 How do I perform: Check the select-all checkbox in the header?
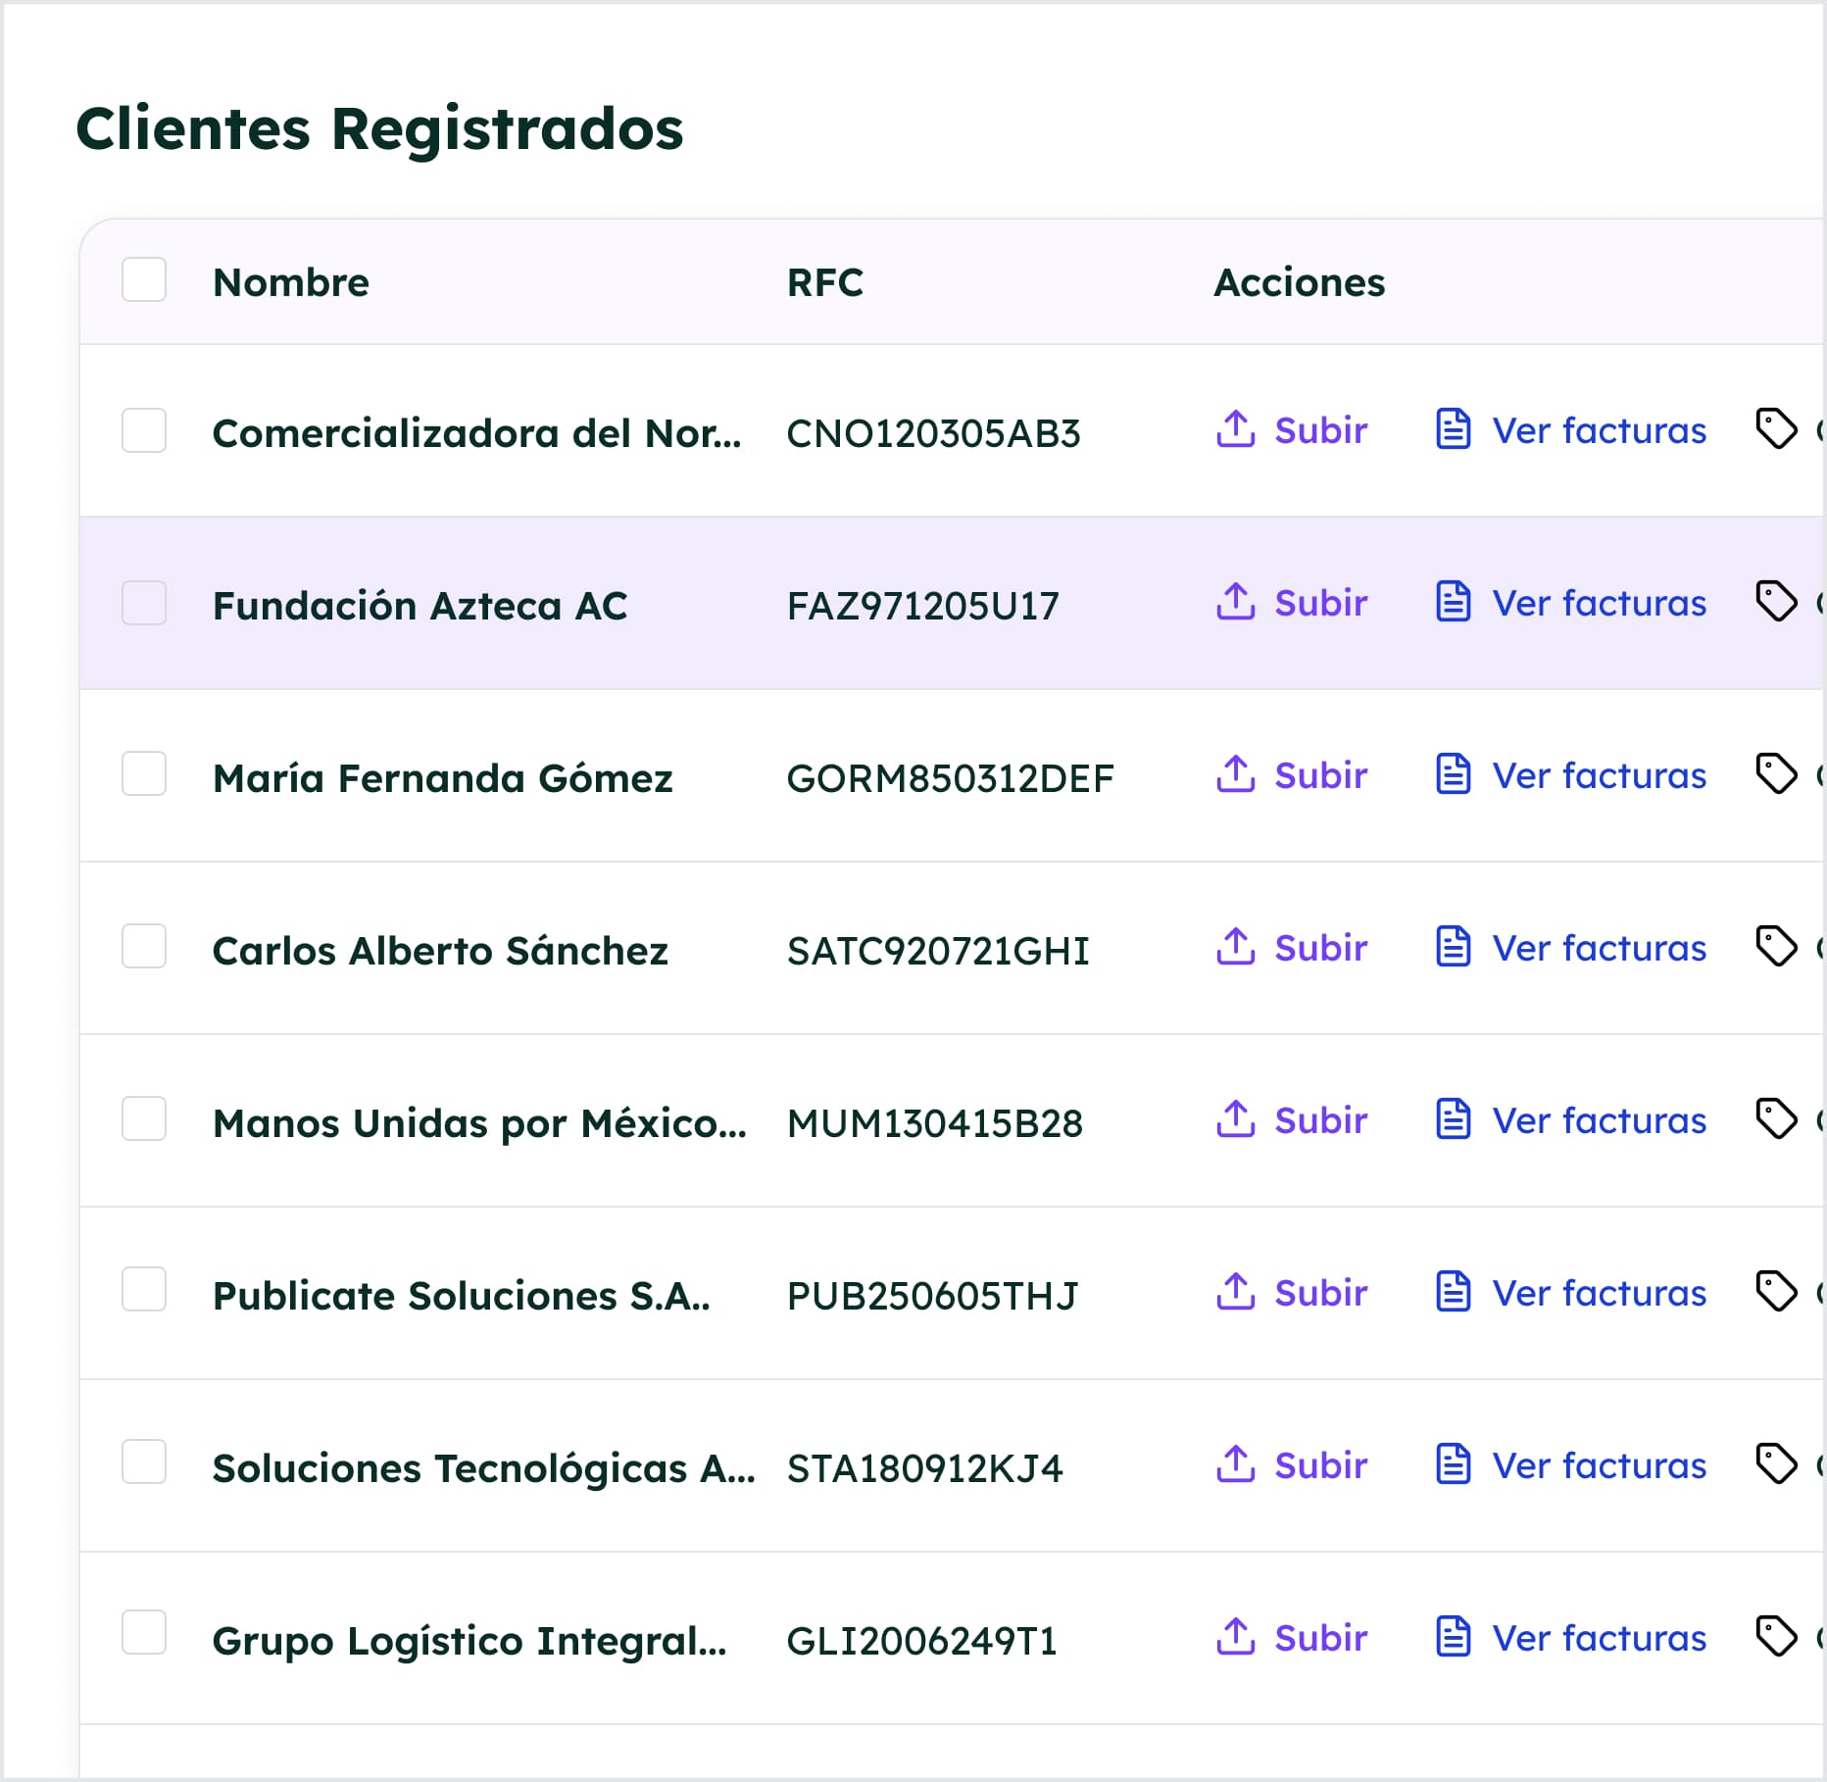point(143,281)
